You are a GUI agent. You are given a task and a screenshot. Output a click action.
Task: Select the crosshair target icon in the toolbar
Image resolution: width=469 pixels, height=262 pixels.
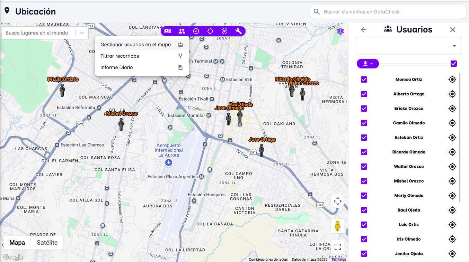[210, 31]
